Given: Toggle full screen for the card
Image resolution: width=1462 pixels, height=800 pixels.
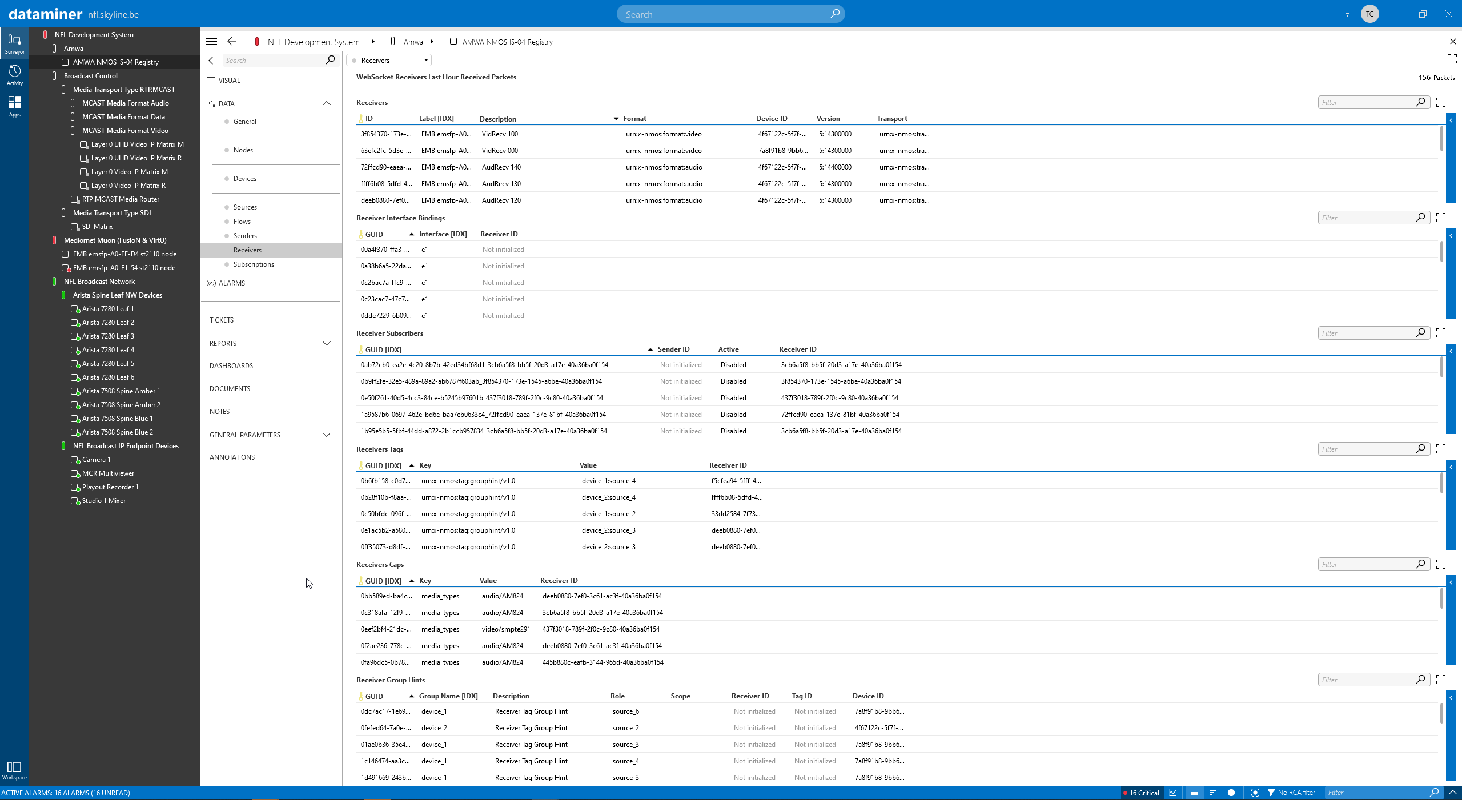Looking at the screenshot, I should point(1452,59).
